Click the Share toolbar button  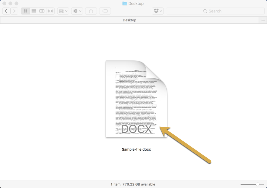[x=91, y=11]
